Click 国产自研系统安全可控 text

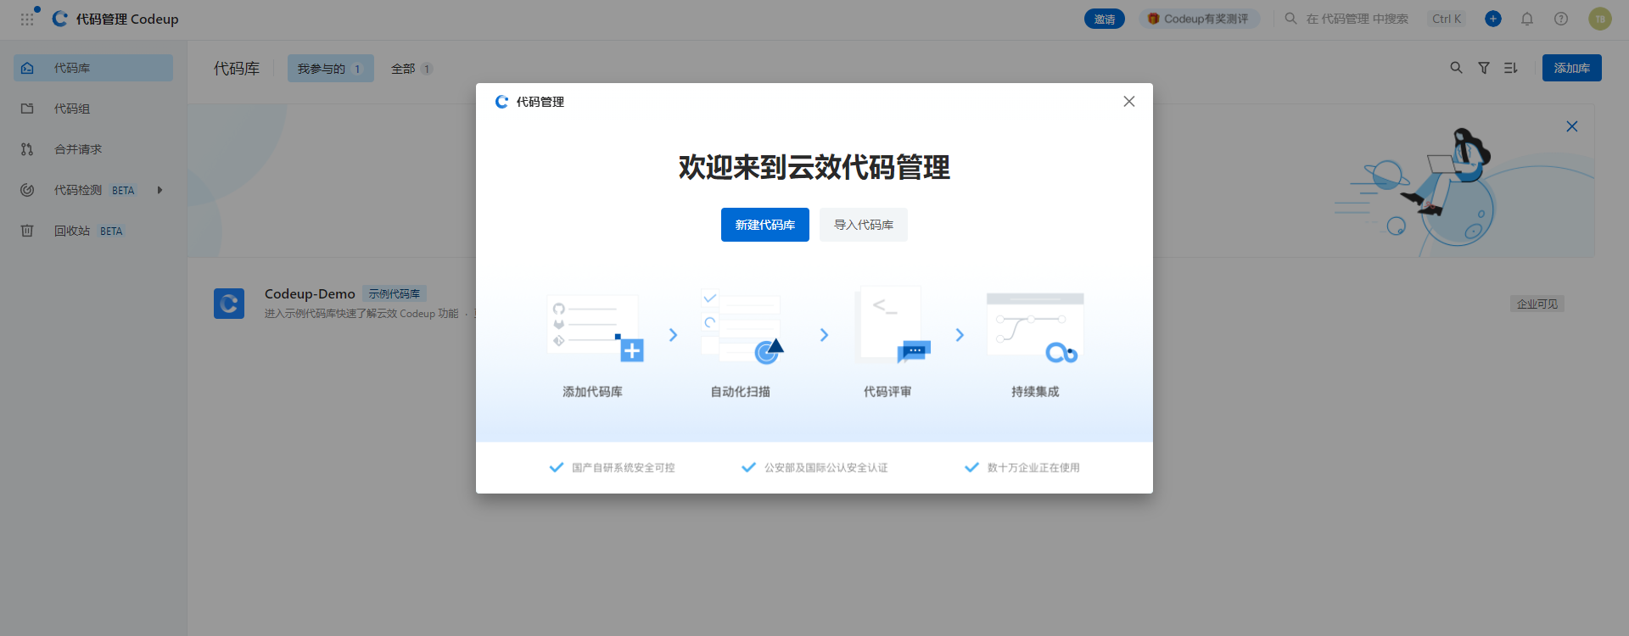click(624, 468)
